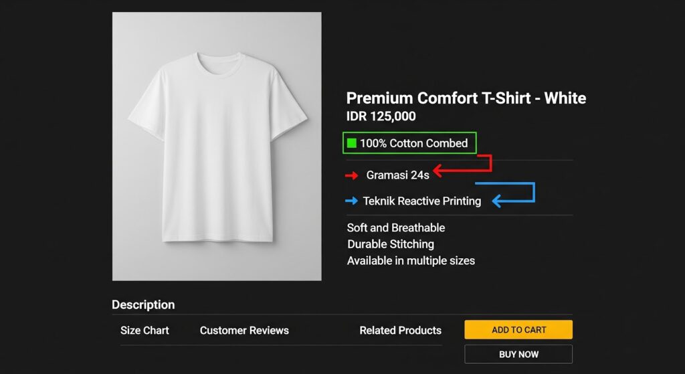
Task: Switch to the Customer Reviews tab
Action: 244,331
